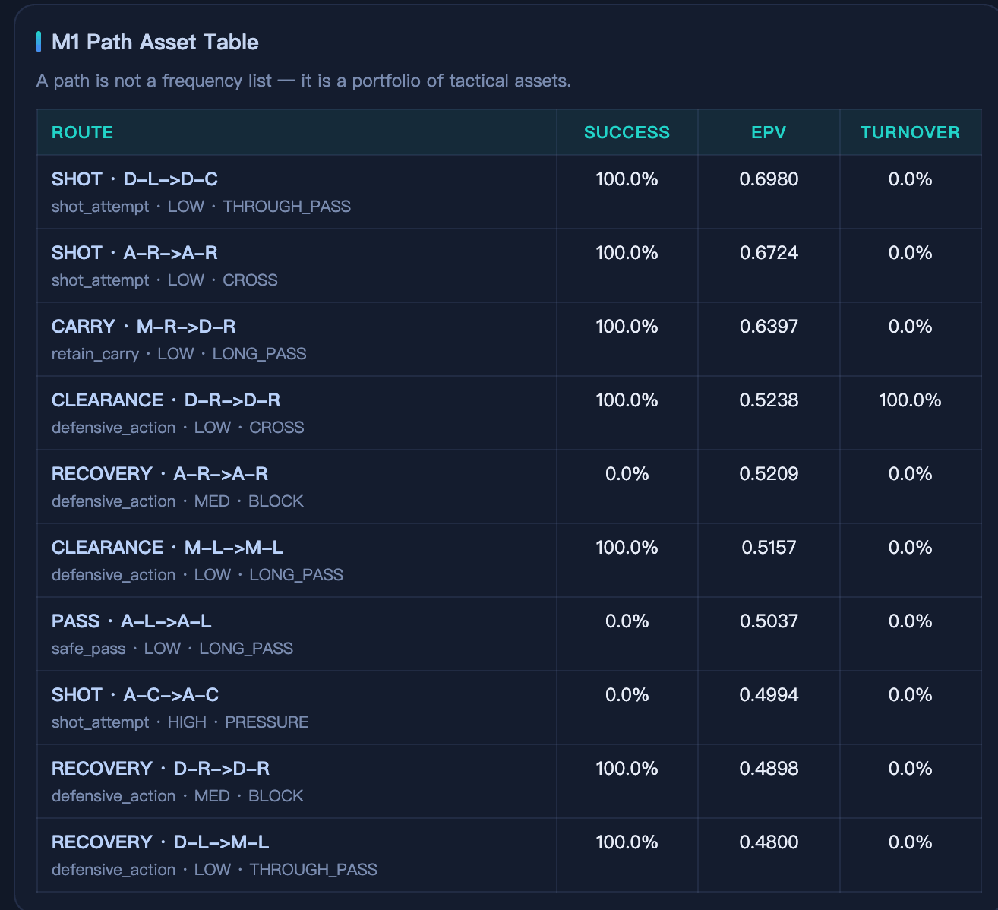Click the shot_attempt · HIGH · PRESSURE subtitle
This screenshot has height=910, width=998.
click(x=180, y=722)
